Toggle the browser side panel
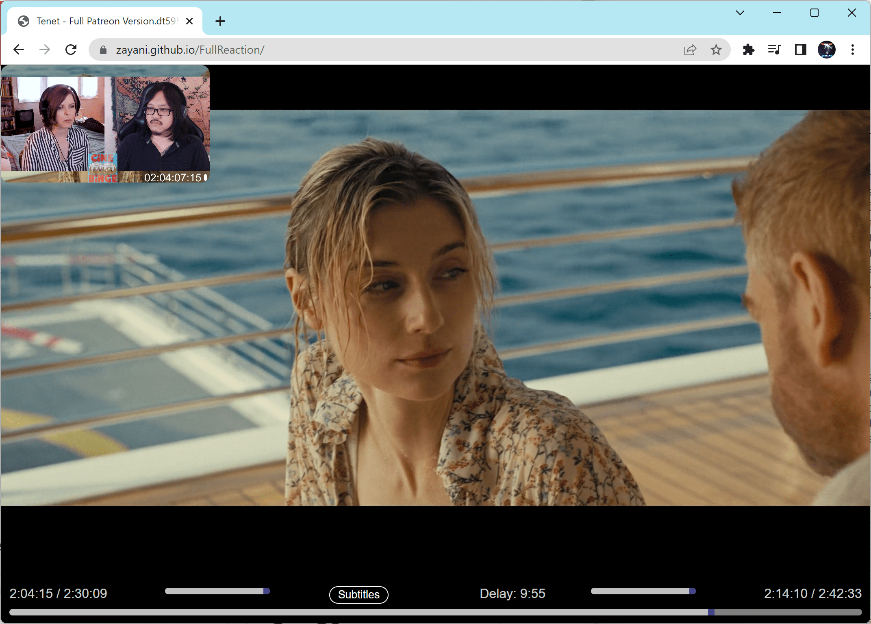 tap(800, 50)
